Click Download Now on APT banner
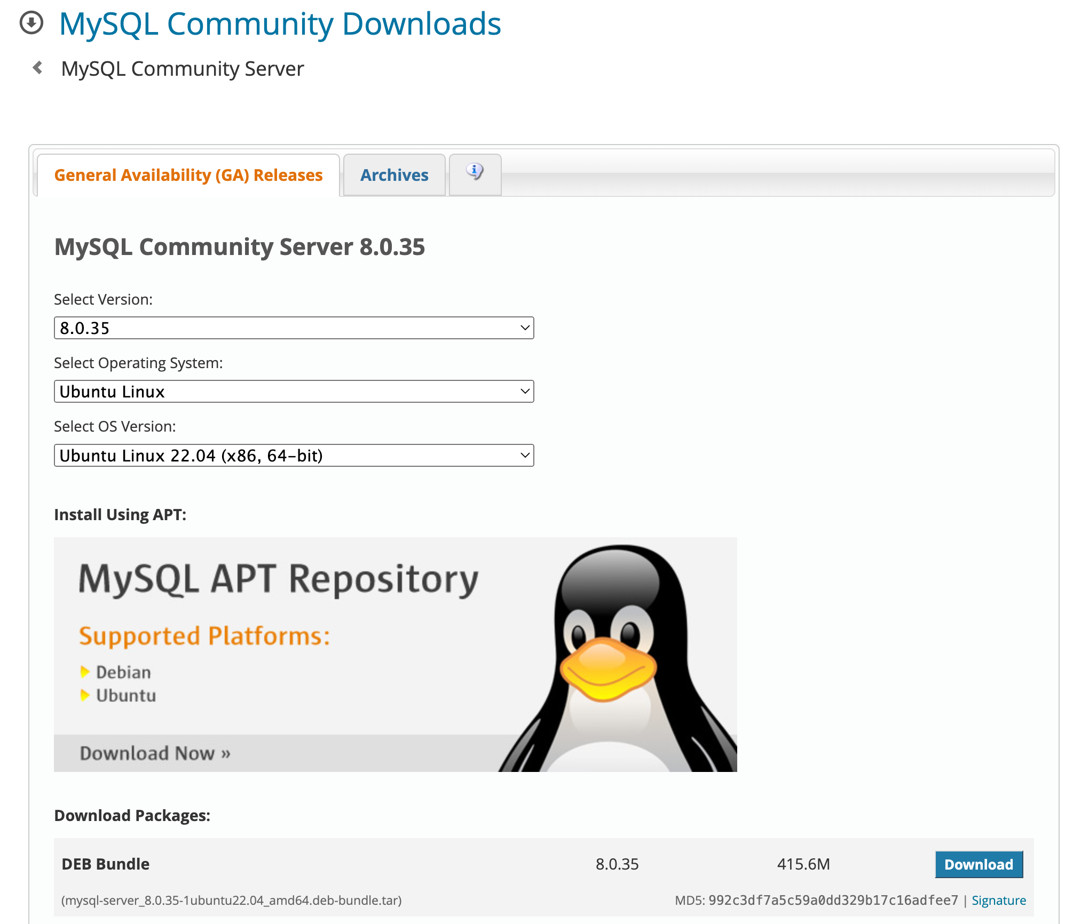1089x924 pixels. [155, 753]
